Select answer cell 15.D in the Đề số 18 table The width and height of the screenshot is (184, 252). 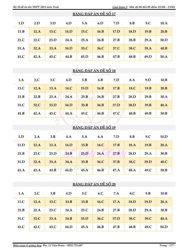tap(84, 88)
